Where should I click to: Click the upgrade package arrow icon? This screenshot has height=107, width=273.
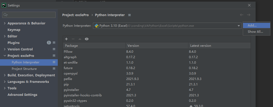(x=80, y=39)
